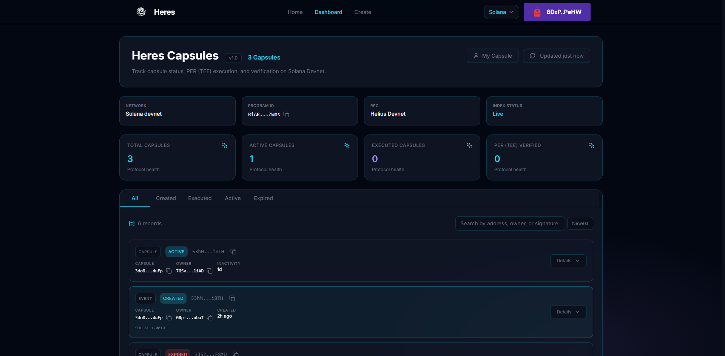Copy owner address 7GSv...1iAD

(x=210, y=271)
